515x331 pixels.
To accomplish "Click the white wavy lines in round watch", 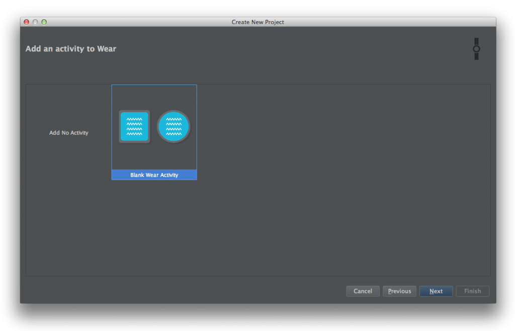I will [x=174, y=127].
